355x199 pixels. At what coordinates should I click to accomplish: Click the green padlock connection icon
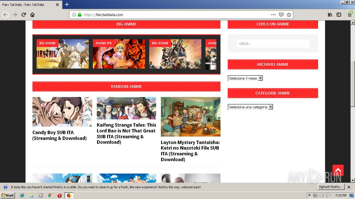[x=80, y=15]
